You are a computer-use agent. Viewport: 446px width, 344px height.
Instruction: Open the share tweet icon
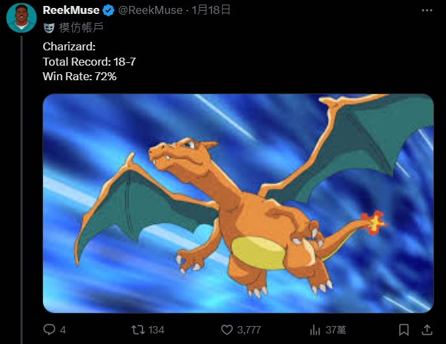427,330
